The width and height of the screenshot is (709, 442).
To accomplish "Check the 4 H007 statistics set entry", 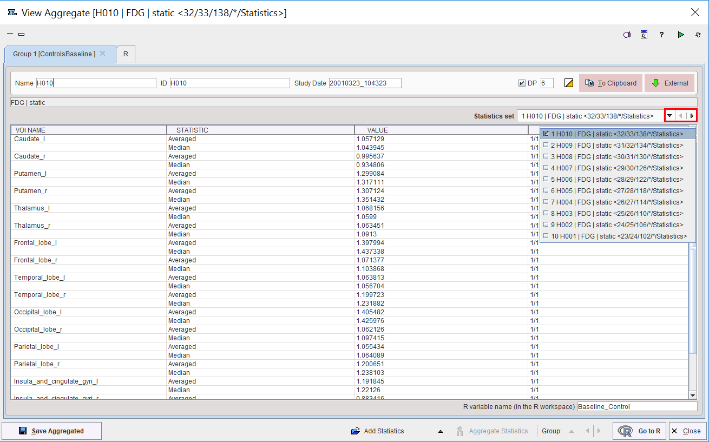I will pos(618,168).
